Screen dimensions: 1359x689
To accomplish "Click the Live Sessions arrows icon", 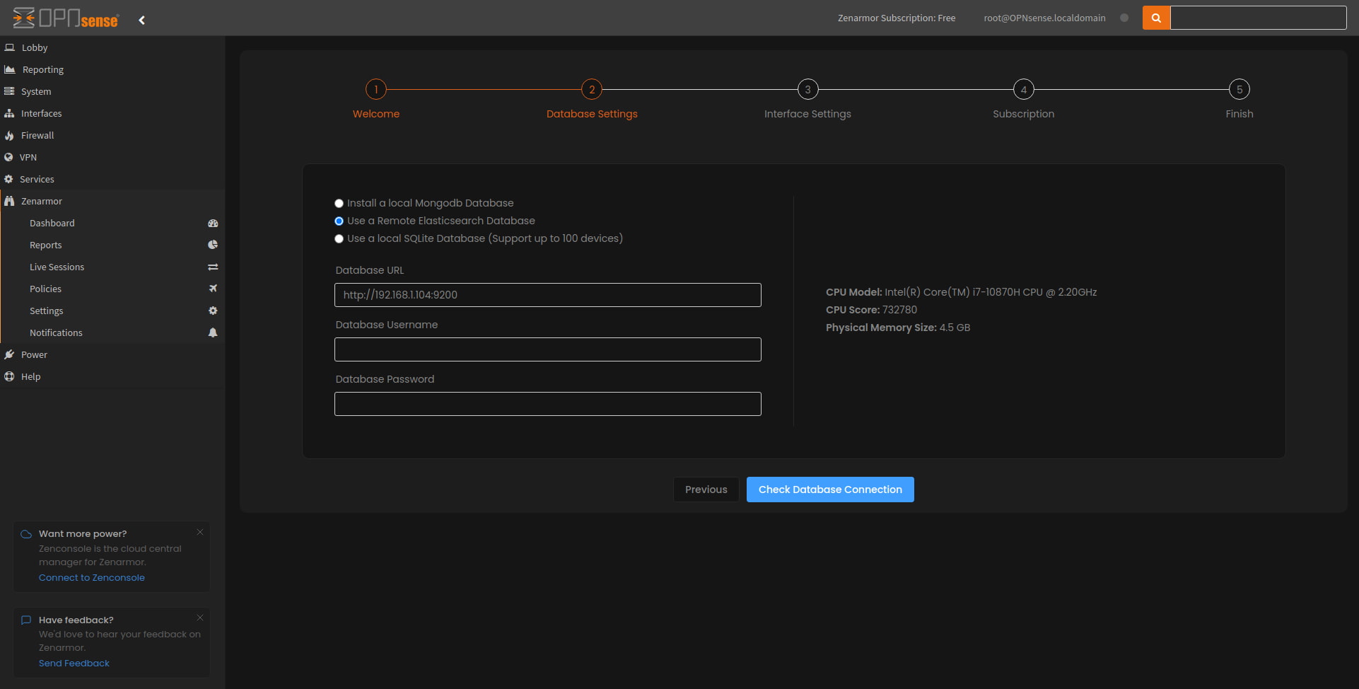I will point(213,267).
